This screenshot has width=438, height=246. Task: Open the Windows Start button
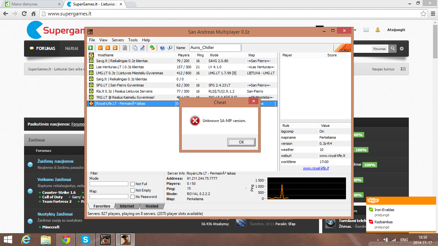tap(8, 240)
